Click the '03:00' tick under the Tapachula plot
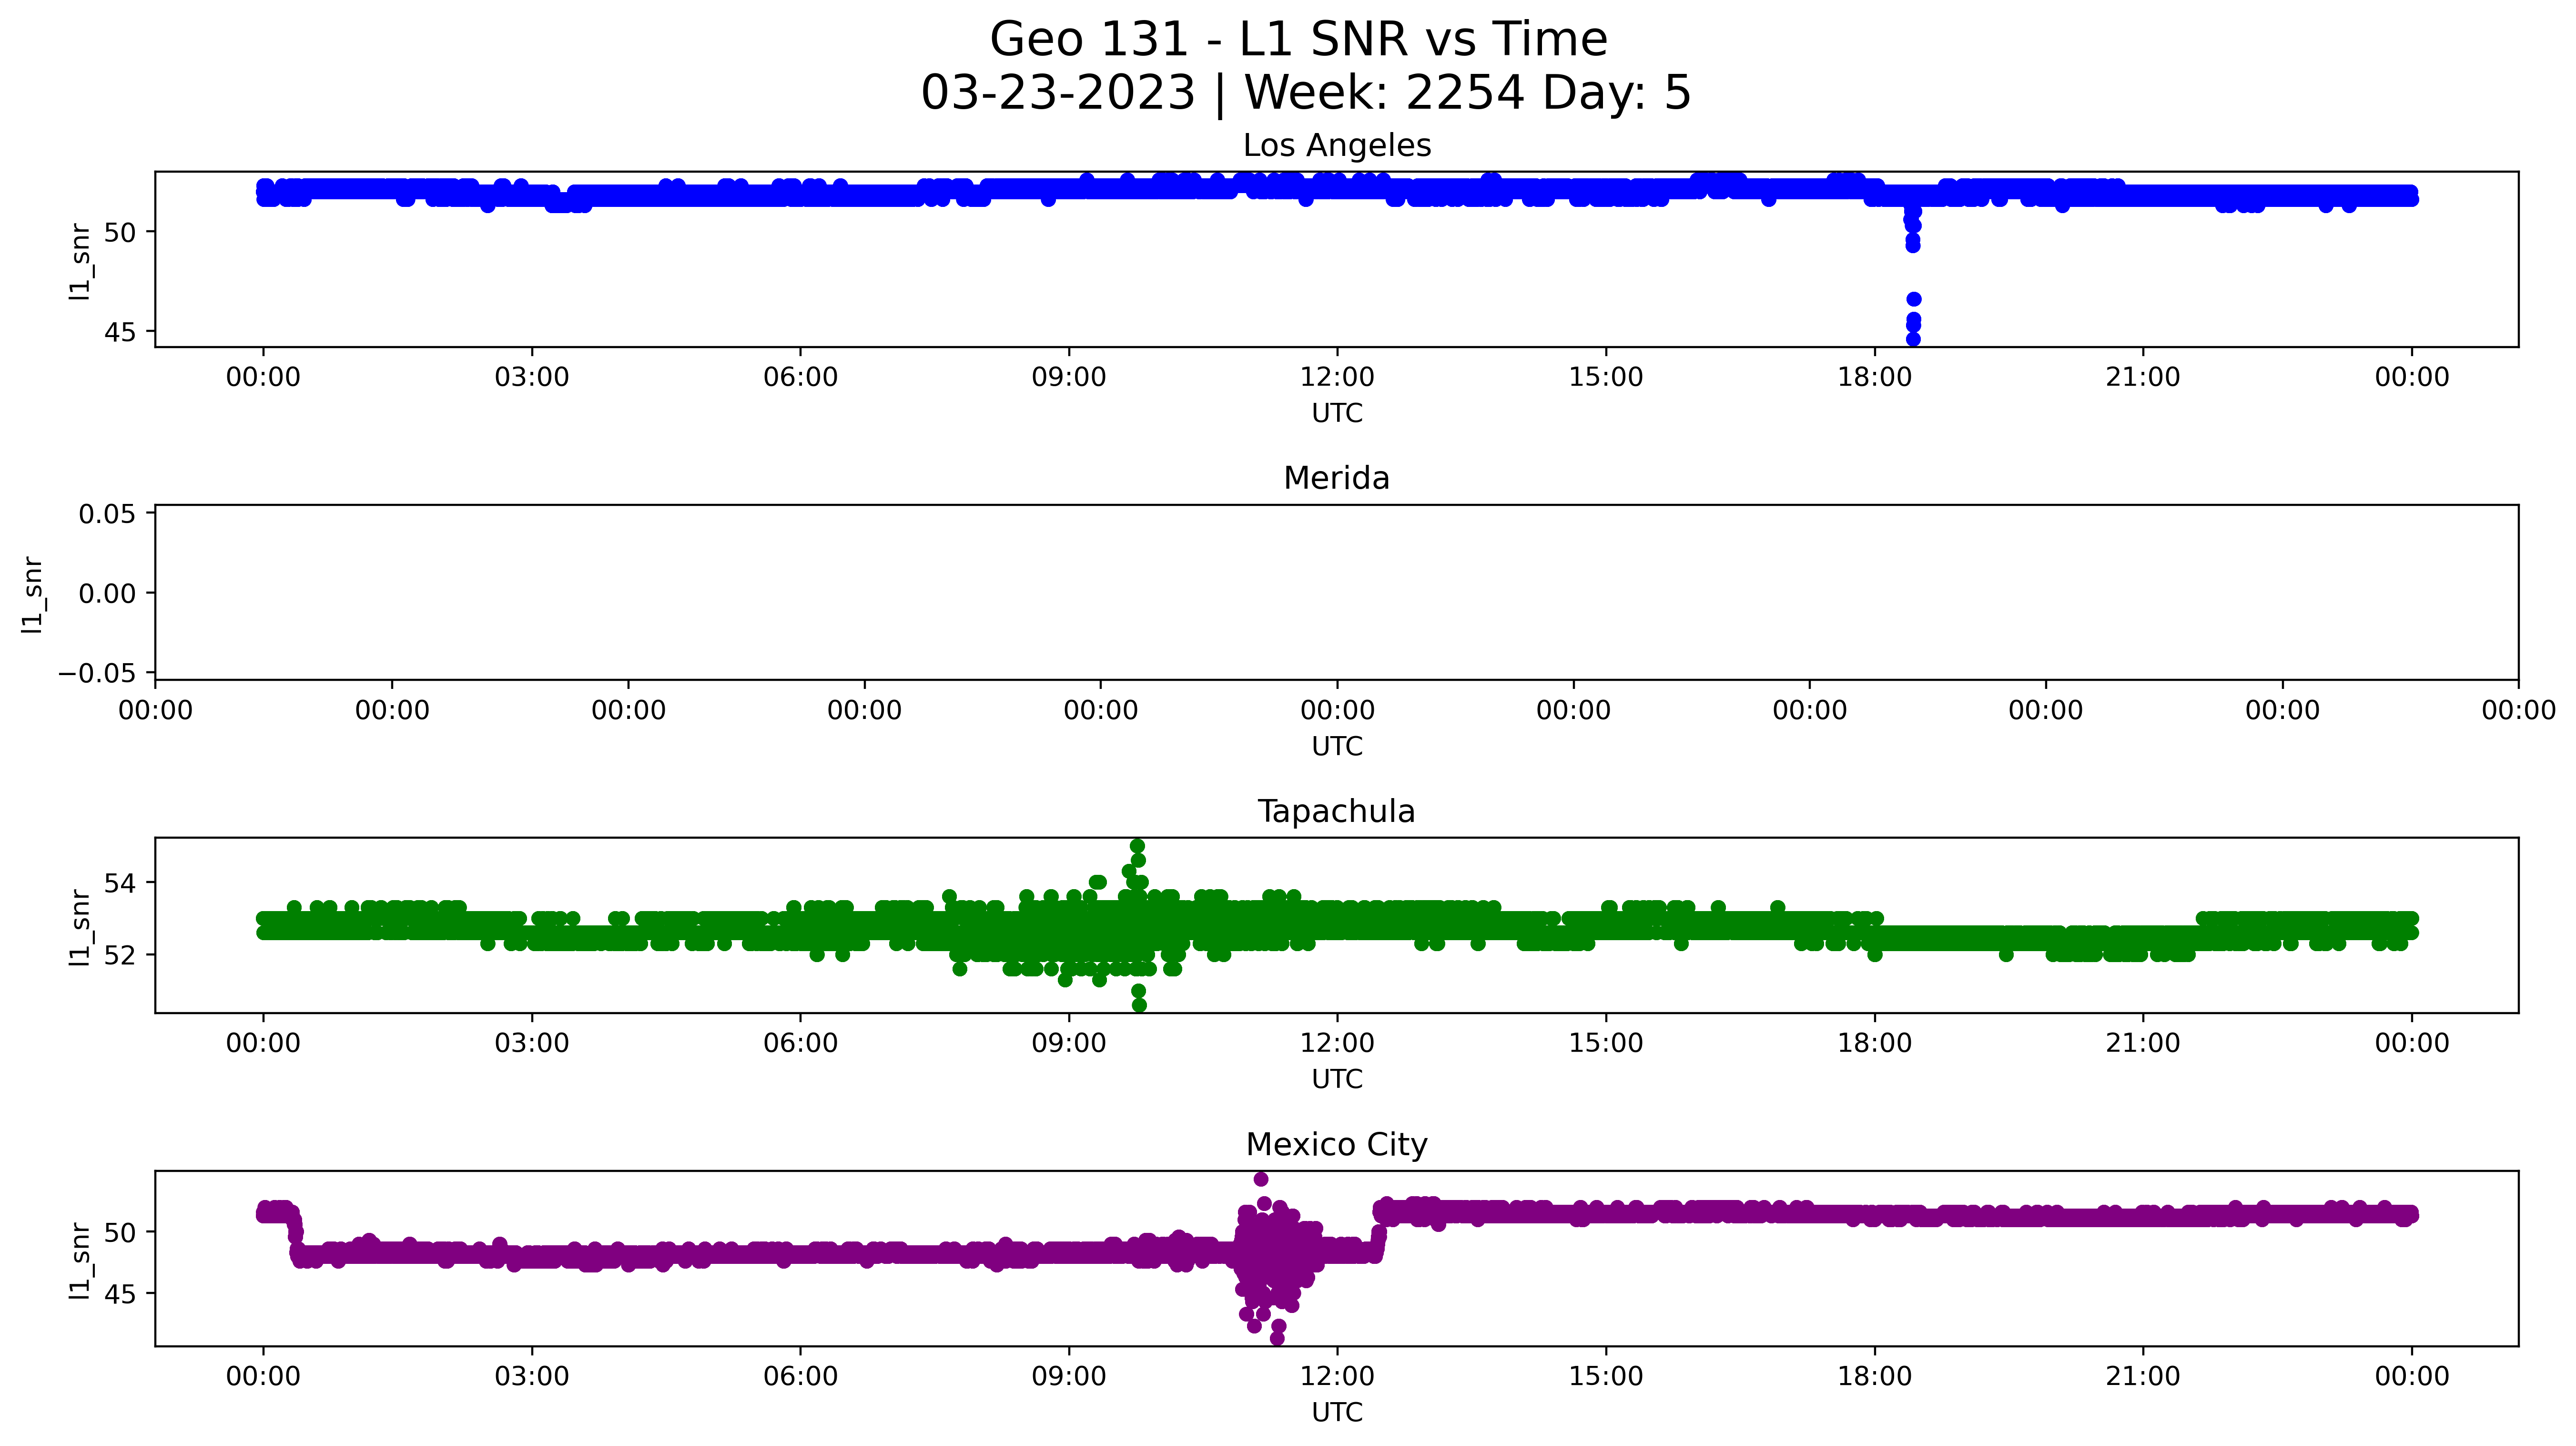This screenshot has width=2576, height=1446. point(532,1044)
